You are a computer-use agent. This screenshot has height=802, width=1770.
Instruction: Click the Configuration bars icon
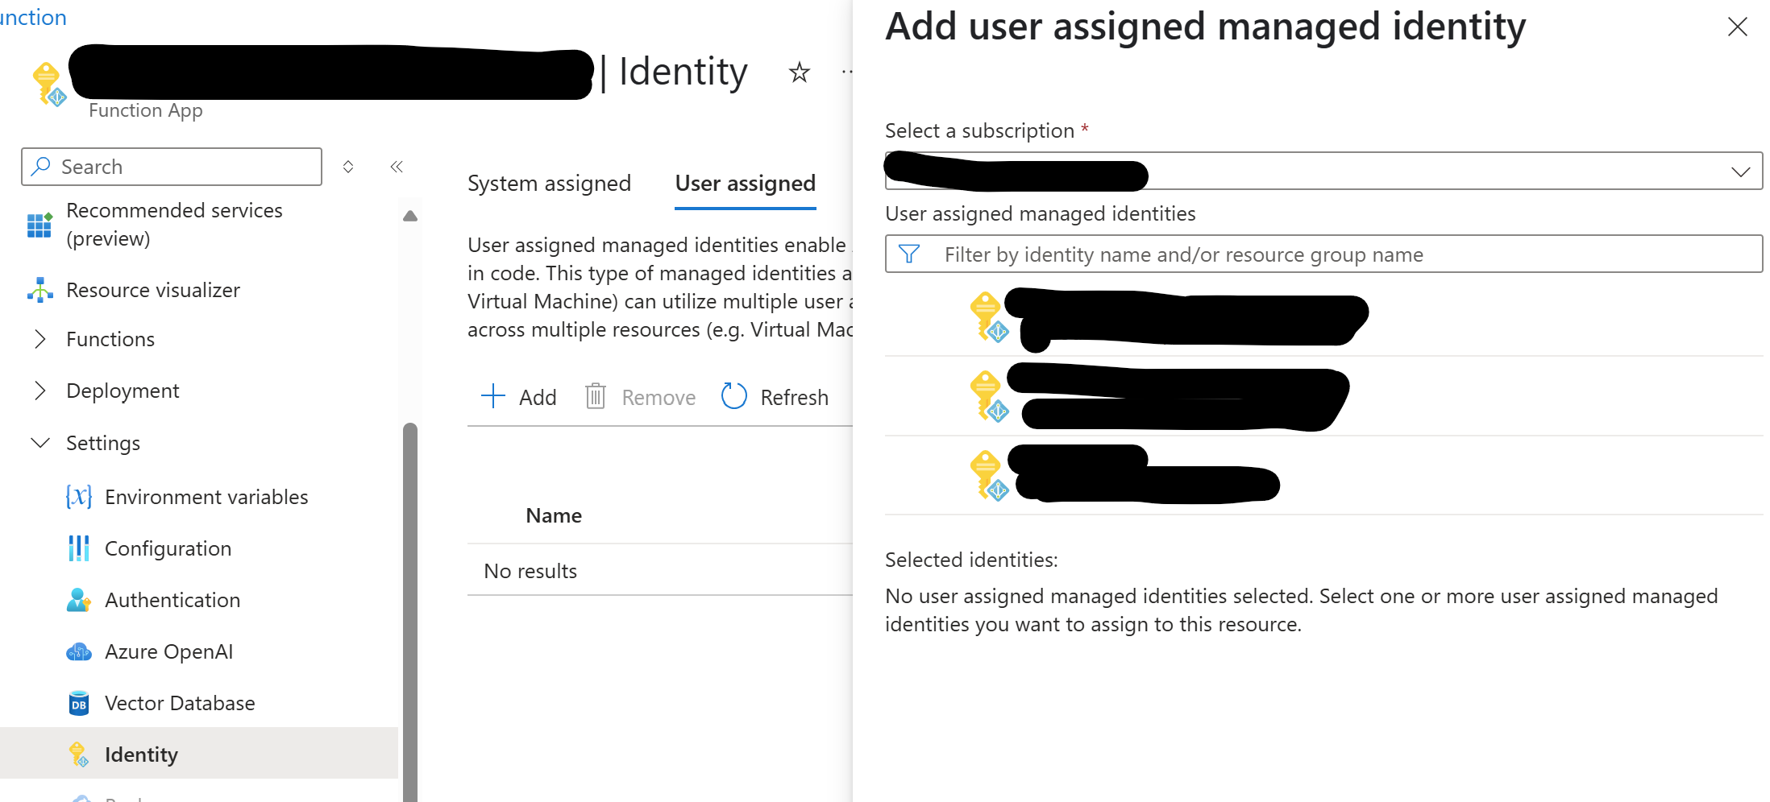(78, 548)
